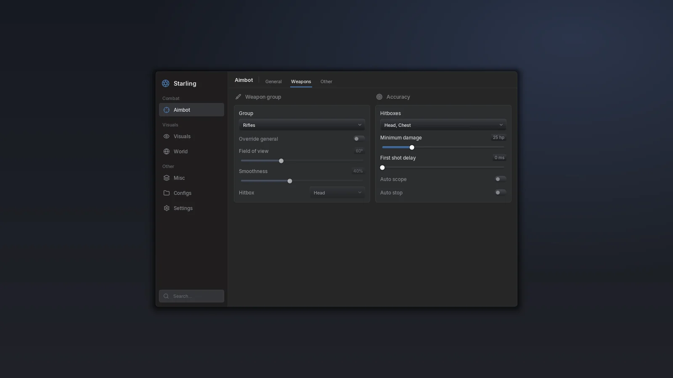Click the Starling logo icon
The image size is (673, 378).
tap(166, 84)
